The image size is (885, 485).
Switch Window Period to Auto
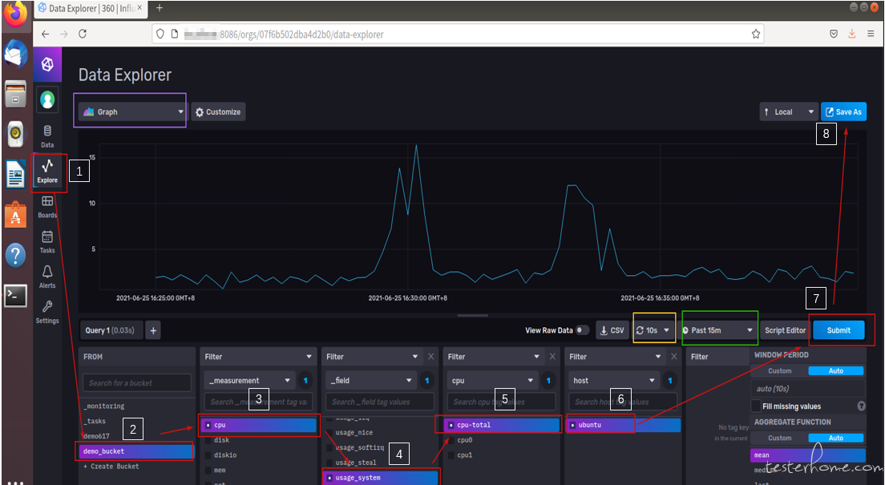coord(836,371)
